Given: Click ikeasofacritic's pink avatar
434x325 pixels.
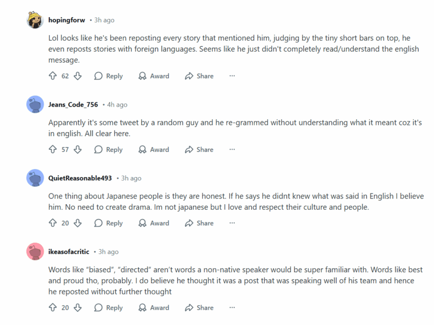Looking at the screenshot, I should tap(35, 252).
